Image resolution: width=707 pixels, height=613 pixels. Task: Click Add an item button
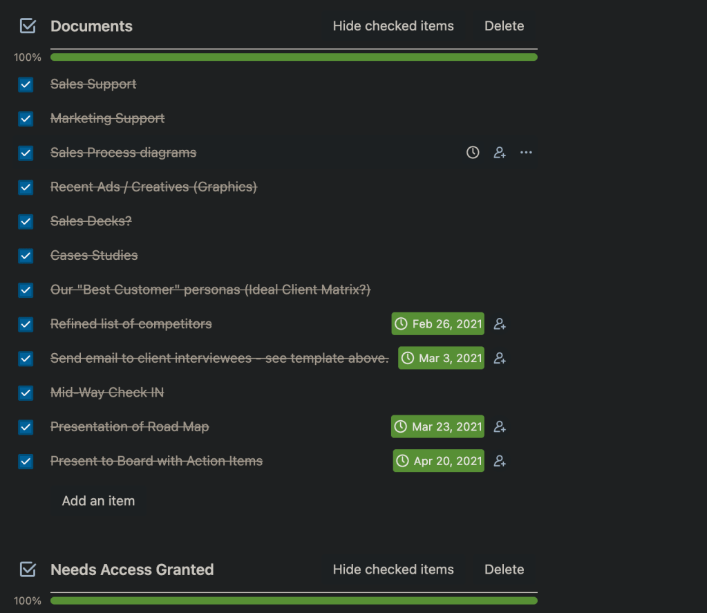tap(98, 501)
